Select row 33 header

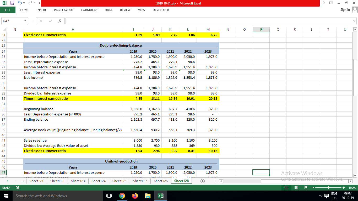(x=3, y=98)
